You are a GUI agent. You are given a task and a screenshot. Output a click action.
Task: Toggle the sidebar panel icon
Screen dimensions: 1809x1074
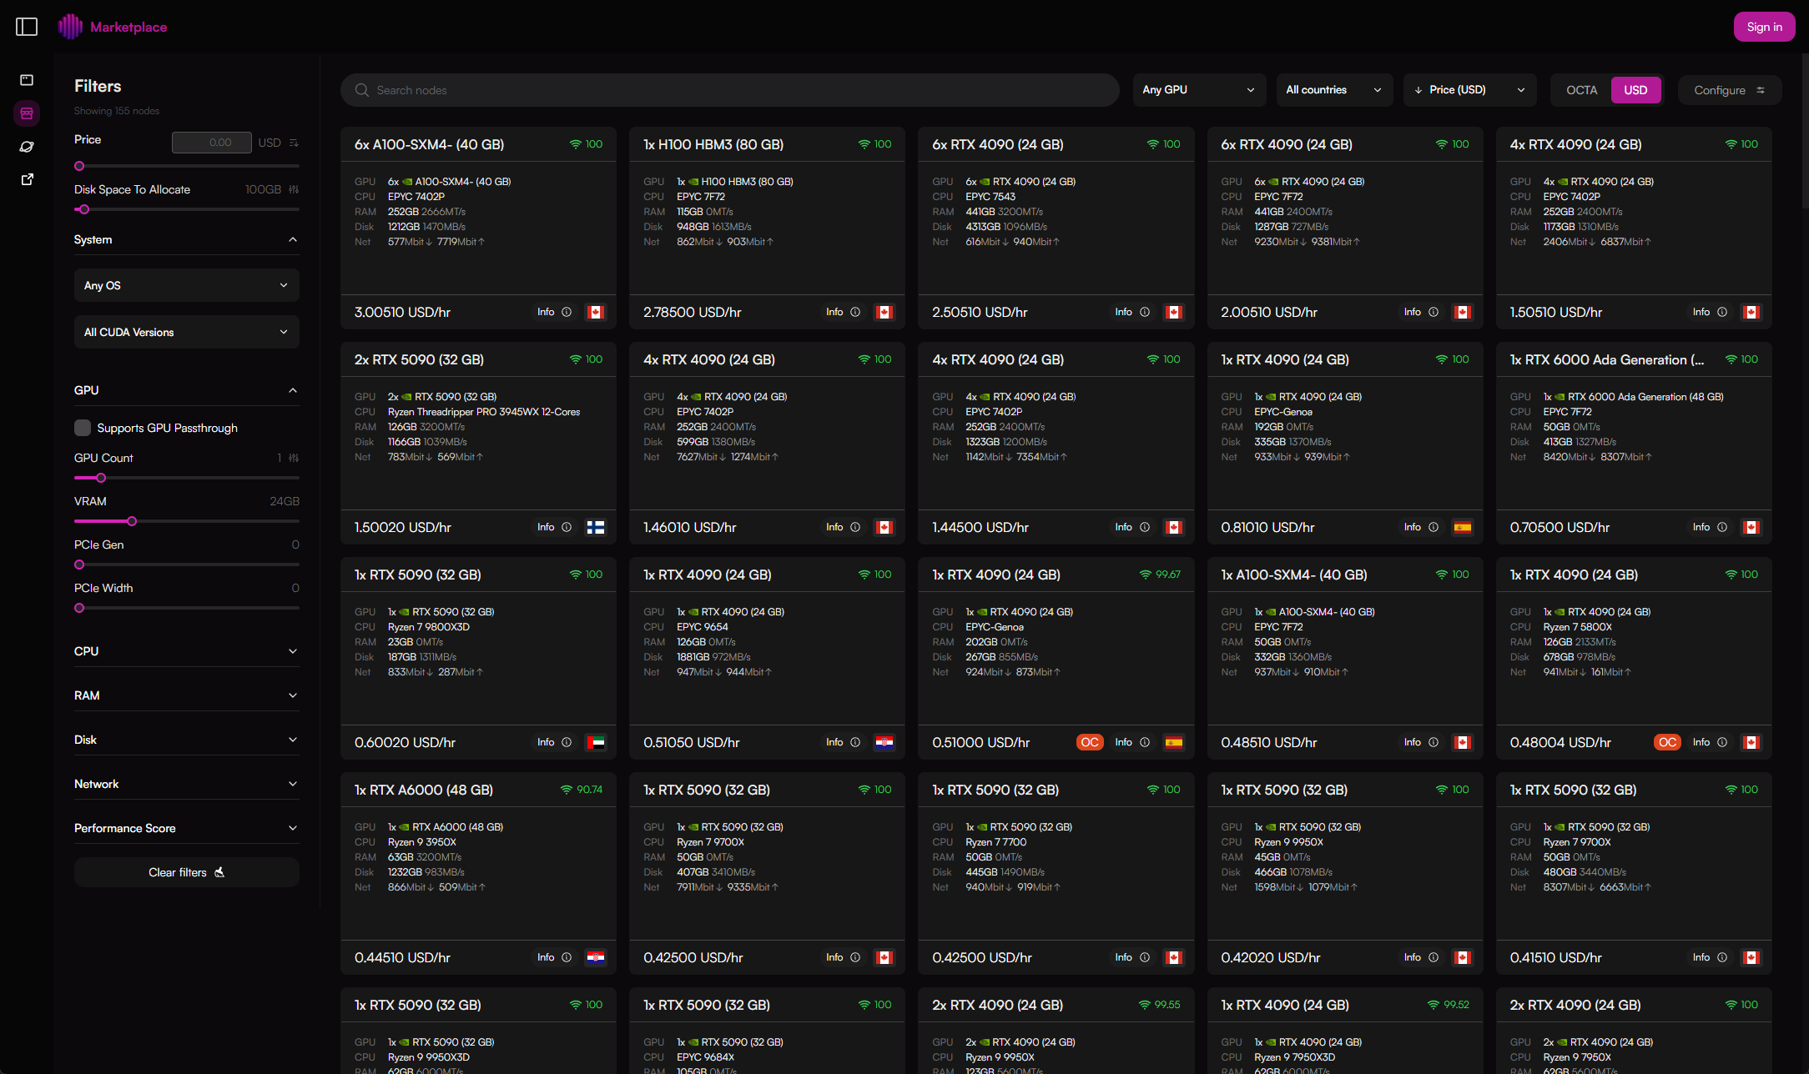click(27, 27)
